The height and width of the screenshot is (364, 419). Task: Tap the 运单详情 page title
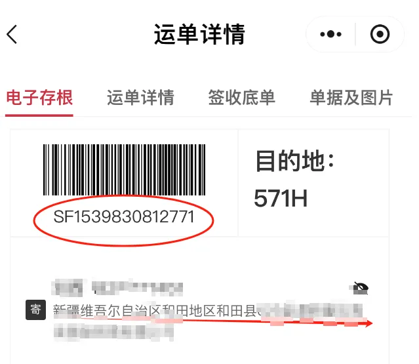point(199,34)
